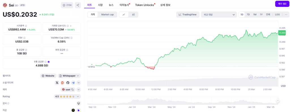Open the FDV info icon
The height and width of the screenshot is (112, 290).
coord(24,38)
